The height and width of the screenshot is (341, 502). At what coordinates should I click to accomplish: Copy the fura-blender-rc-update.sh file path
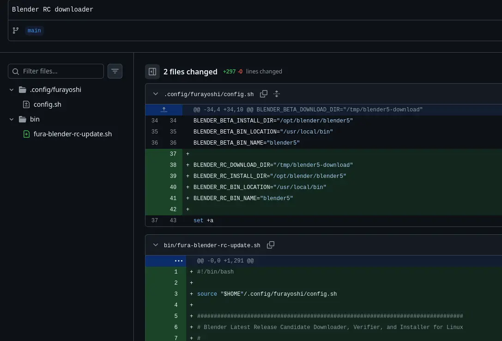(x=271, y=245)
